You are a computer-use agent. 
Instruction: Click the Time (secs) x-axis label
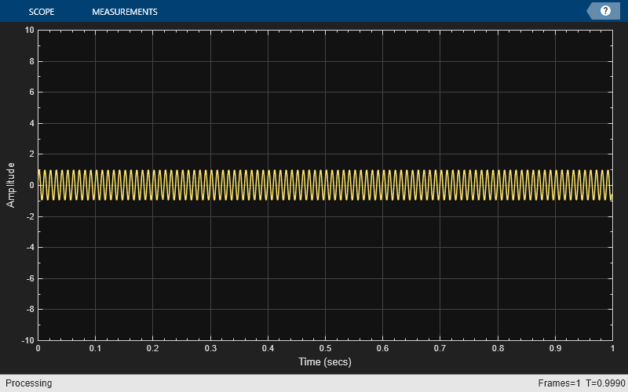(325, 361)
